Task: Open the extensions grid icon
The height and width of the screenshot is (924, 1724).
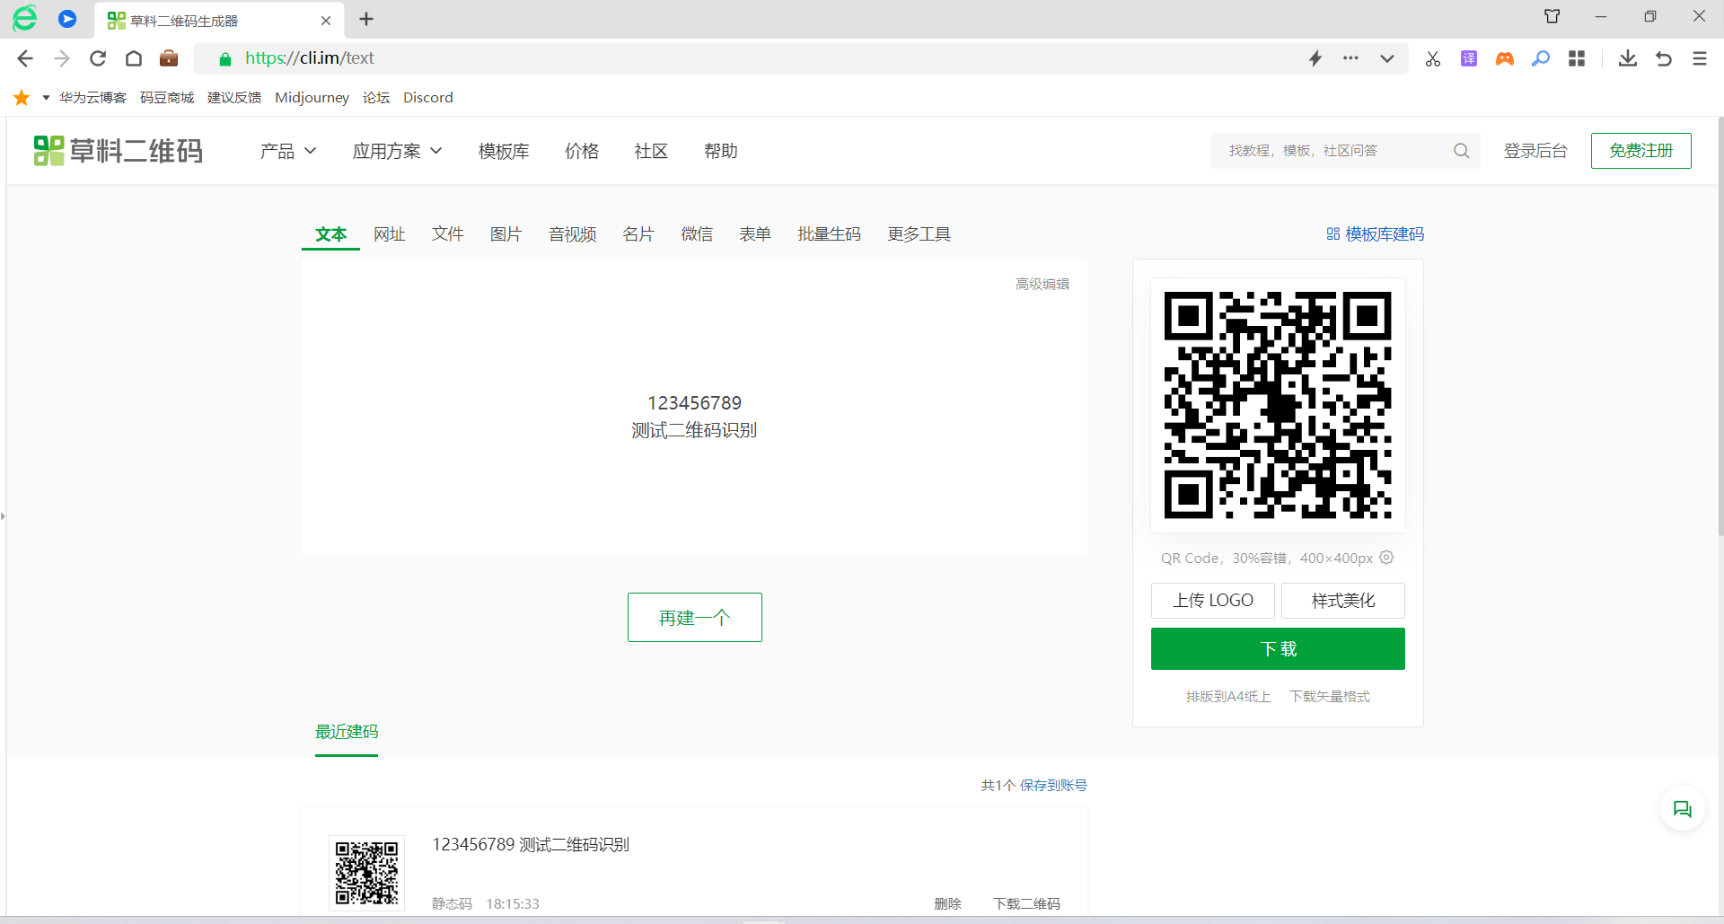Action: pyautogui.click(x=1577, y=58)
